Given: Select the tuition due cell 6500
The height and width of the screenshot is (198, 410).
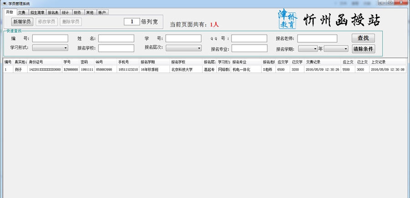Looking at the screenshot, I should click(x=283, y=70).
